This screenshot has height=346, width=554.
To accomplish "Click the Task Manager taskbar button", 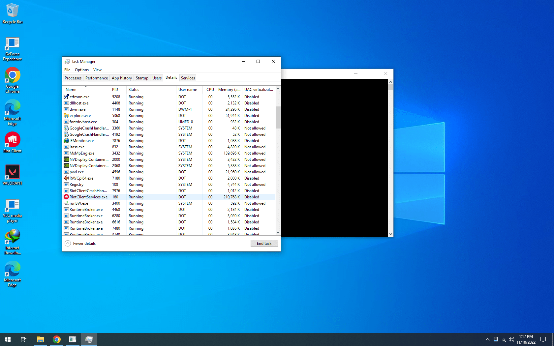I will [89, 339].
